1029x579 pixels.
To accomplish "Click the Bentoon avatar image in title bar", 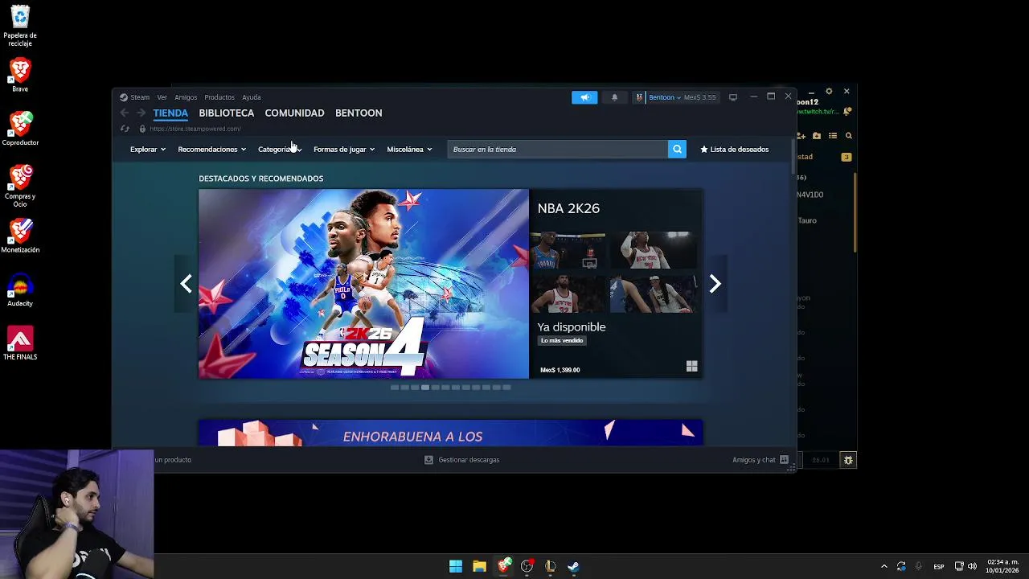I will tap(639, 97).
